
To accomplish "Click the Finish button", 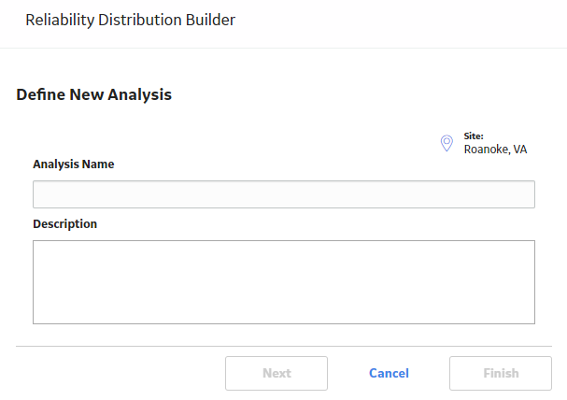I will (x=501, y=373).
